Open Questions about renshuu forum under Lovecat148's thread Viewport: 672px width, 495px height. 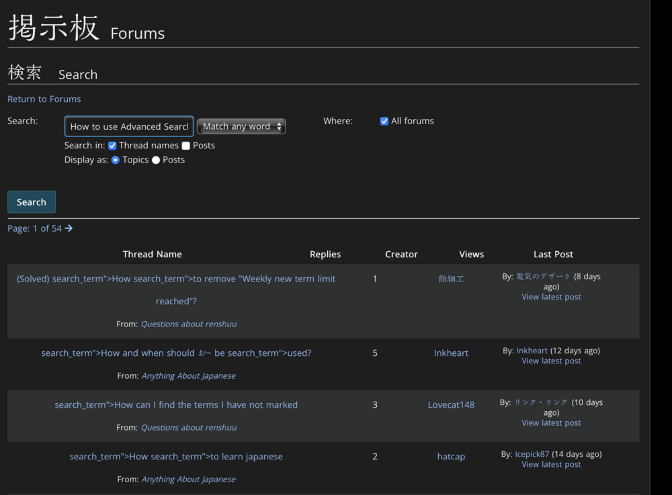click(189, 428)
